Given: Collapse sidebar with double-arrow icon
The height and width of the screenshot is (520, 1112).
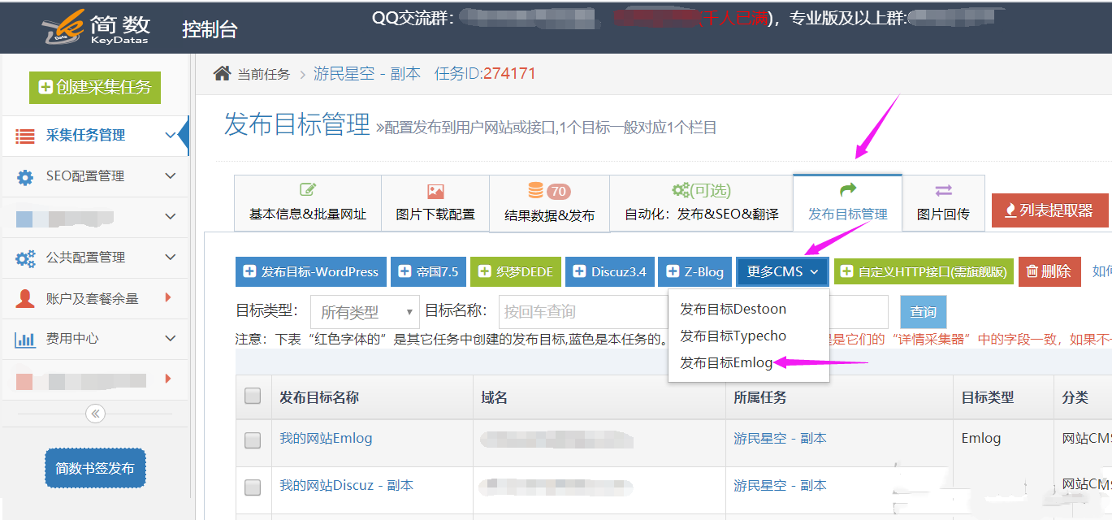Looking at the screenshot, I should click(95, 414).
